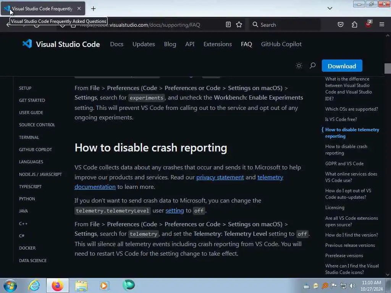This screenshot has height=293, width=391.
Task: Open the Windows Start menu orb
Action: point(10,285)
